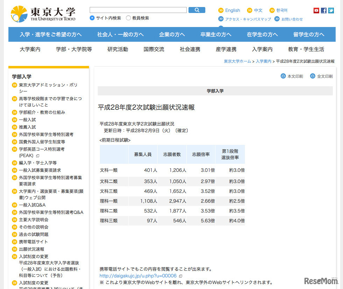Click the http://daigakujc.jp mobile site link
This screenshot has height=289, width=343.
pos(137,276)
